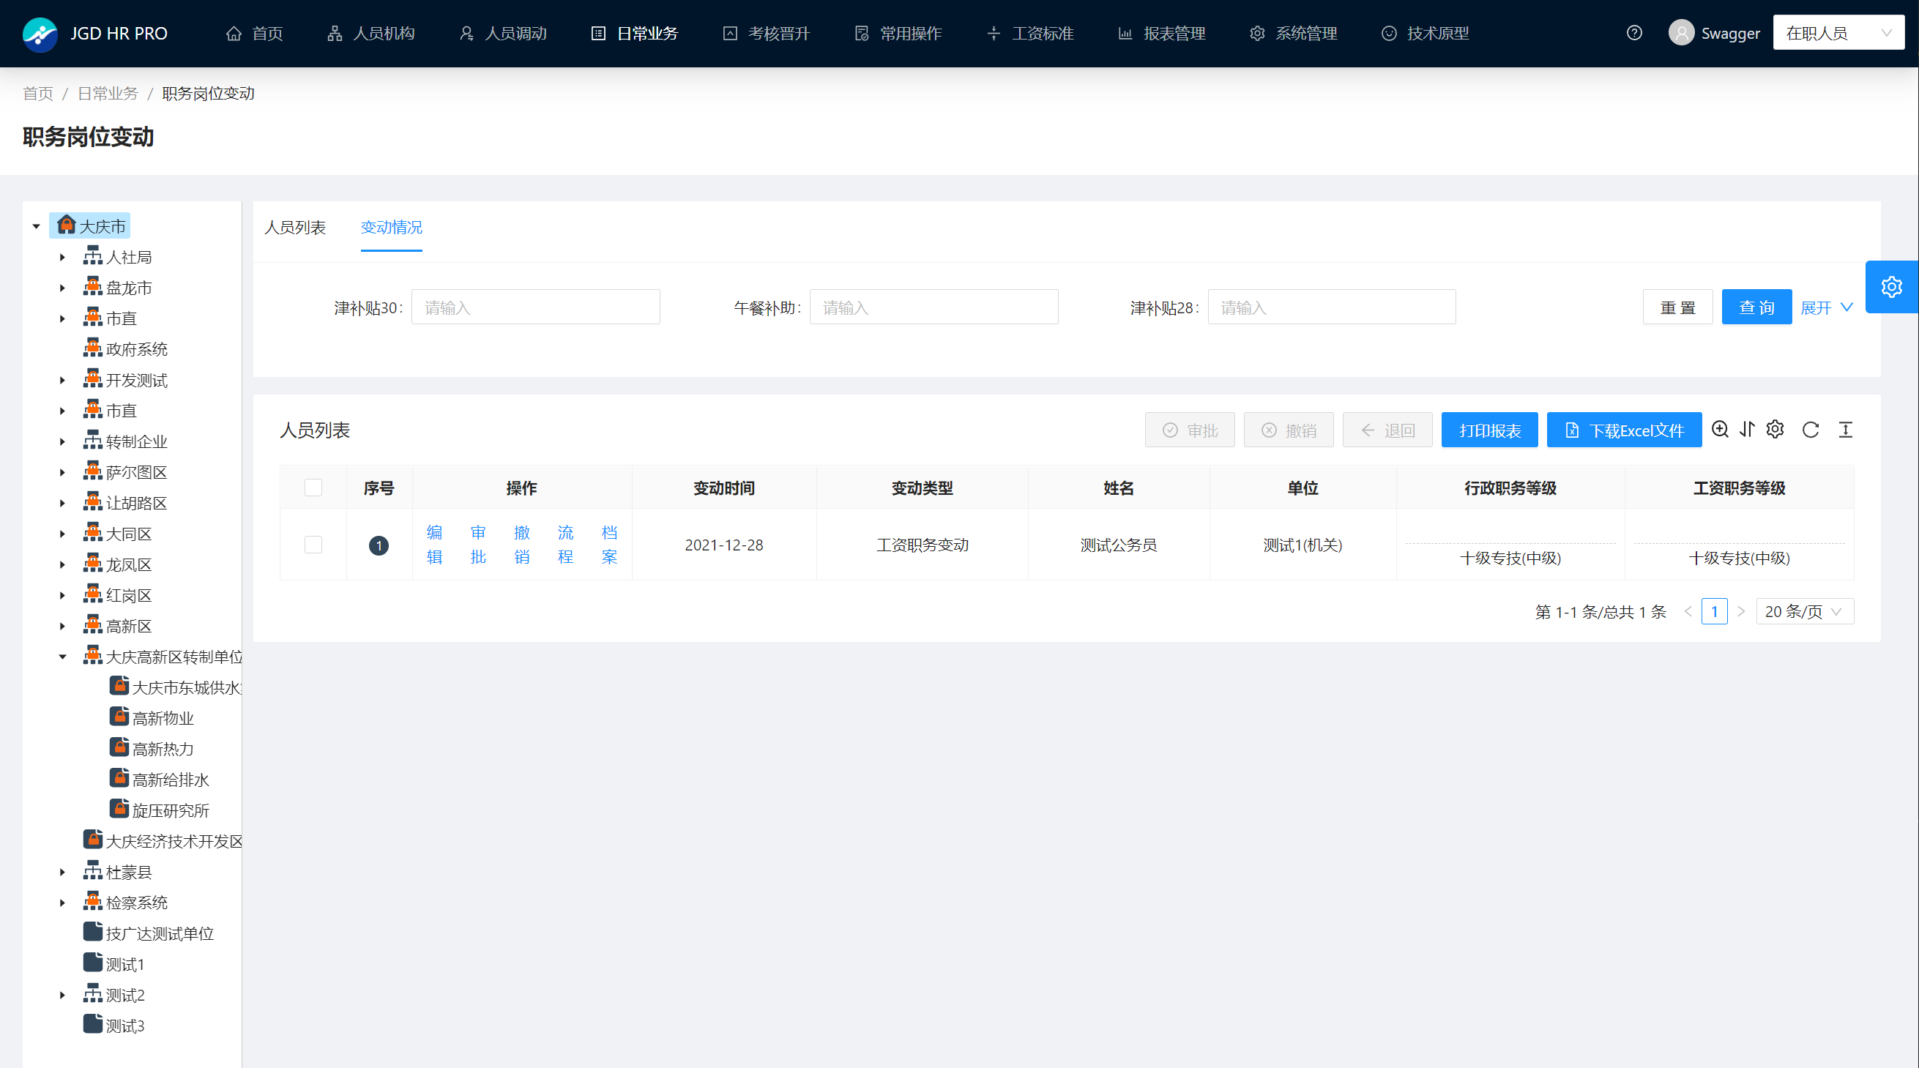Viewport: 1919px width, 1068px height.
Task: Open the 系统管理 top menu
Action: click(x=1294, y=34)
